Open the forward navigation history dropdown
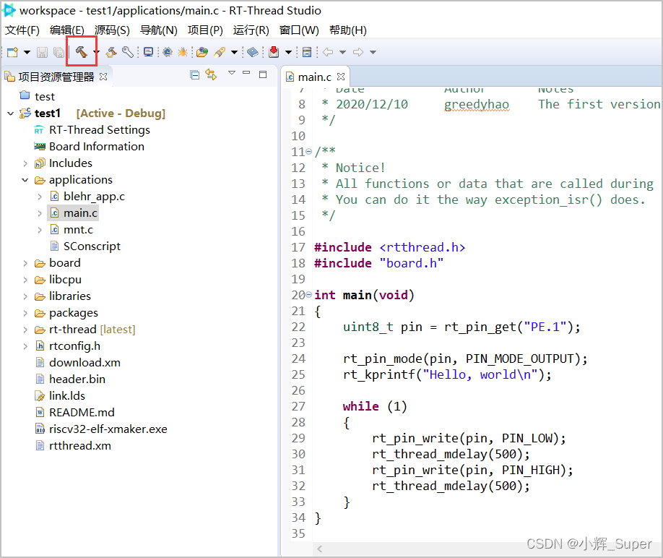 pos(373,53)
